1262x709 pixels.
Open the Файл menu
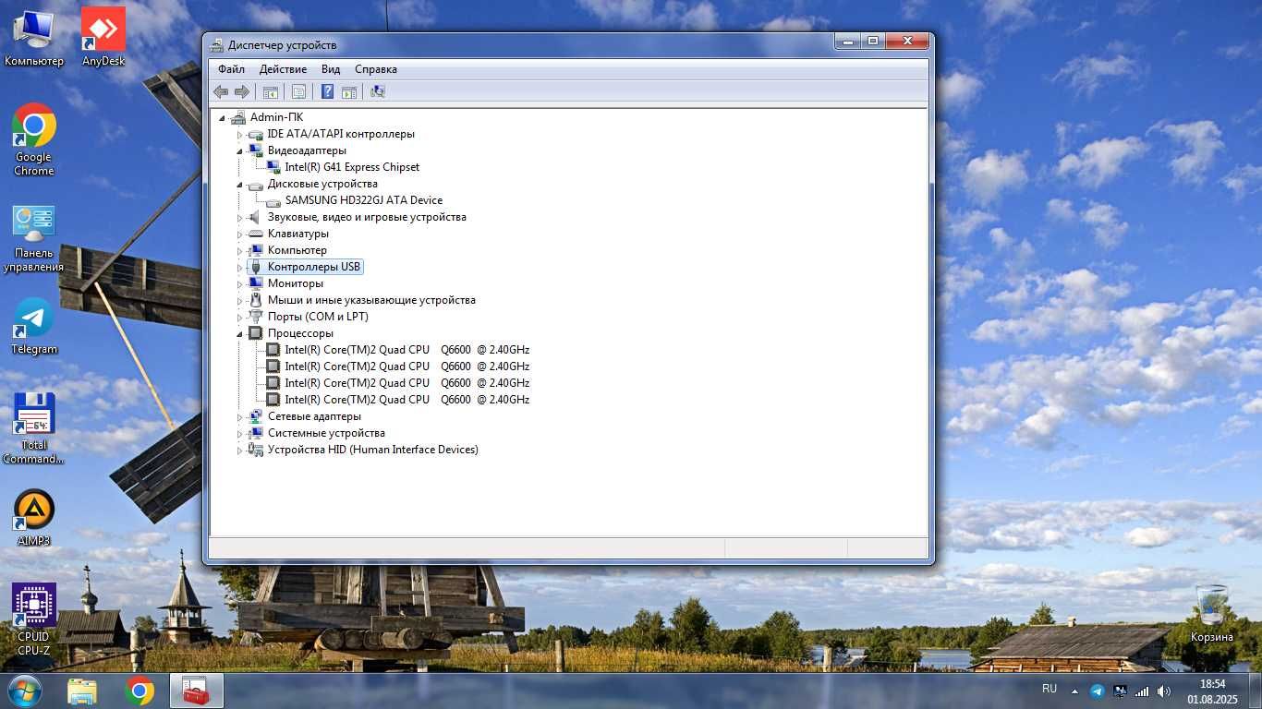click(232, 69)
